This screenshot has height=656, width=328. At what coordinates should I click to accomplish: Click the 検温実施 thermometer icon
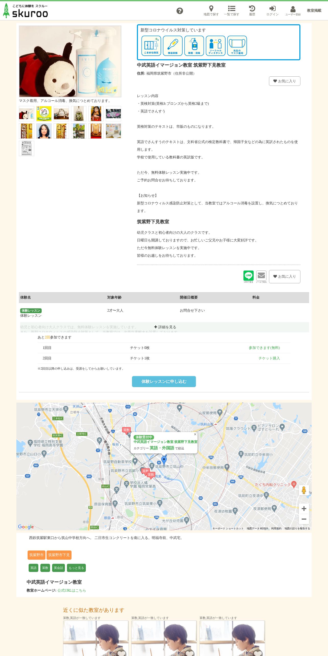(x=173, y=46)
